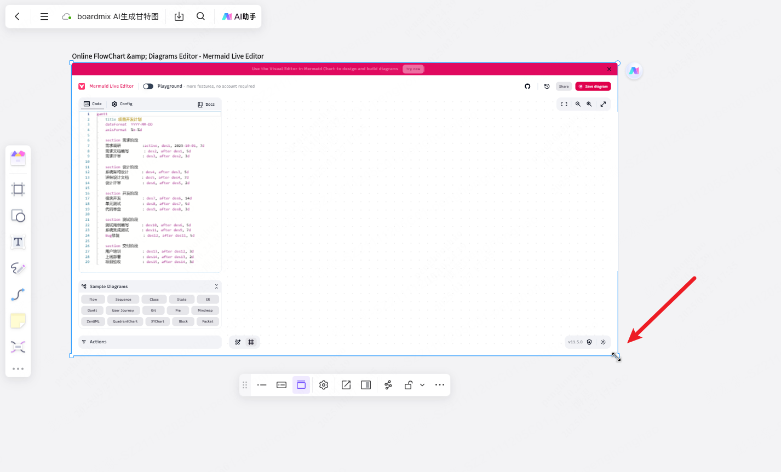The image size is (781, 472).
Task: Click the cloud sync status icon
Action: 67,16
